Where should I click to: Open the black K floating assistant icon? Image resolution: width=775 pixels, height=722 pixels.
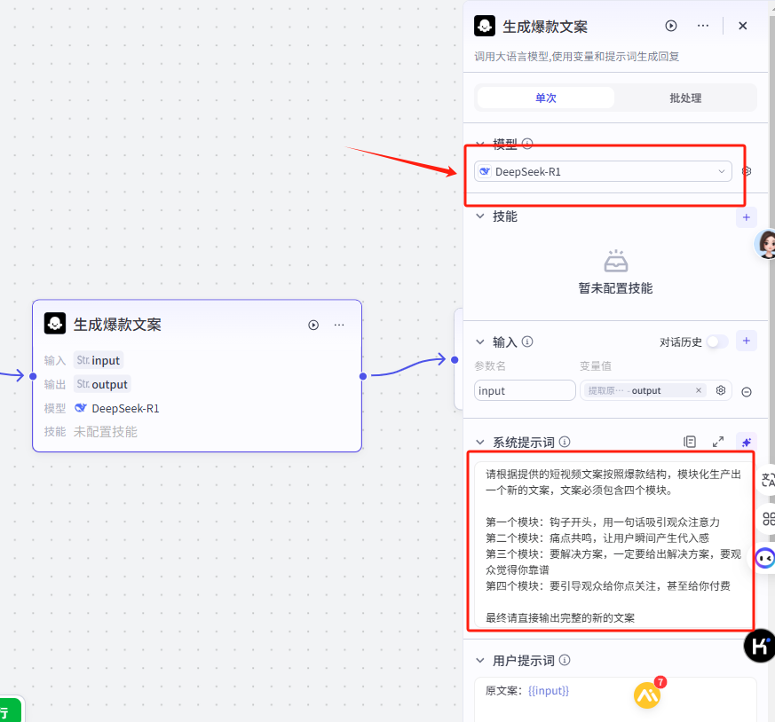tap(760, 646)
